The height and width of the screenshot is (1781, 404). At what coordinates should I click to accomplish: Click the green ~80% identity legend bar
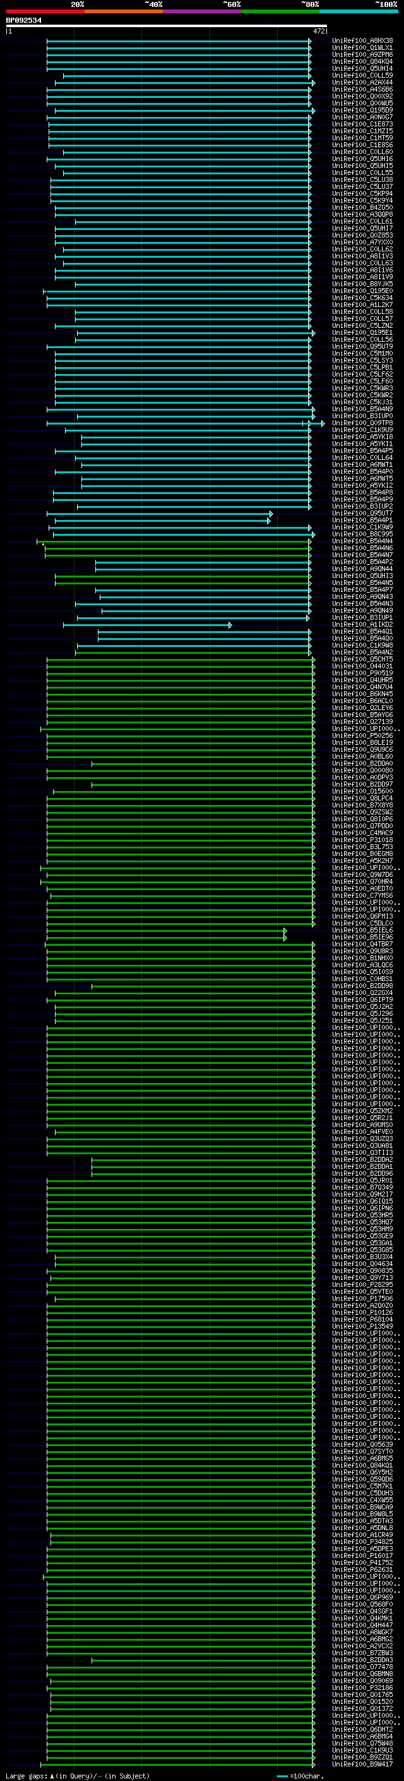pos(280,11)
